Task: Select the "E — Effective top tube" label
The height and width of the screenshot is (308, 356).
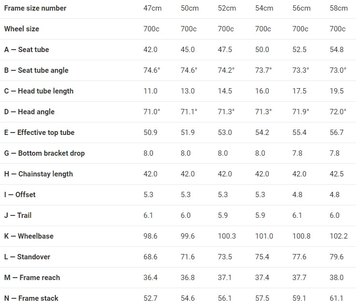Action: pos(39,133)
